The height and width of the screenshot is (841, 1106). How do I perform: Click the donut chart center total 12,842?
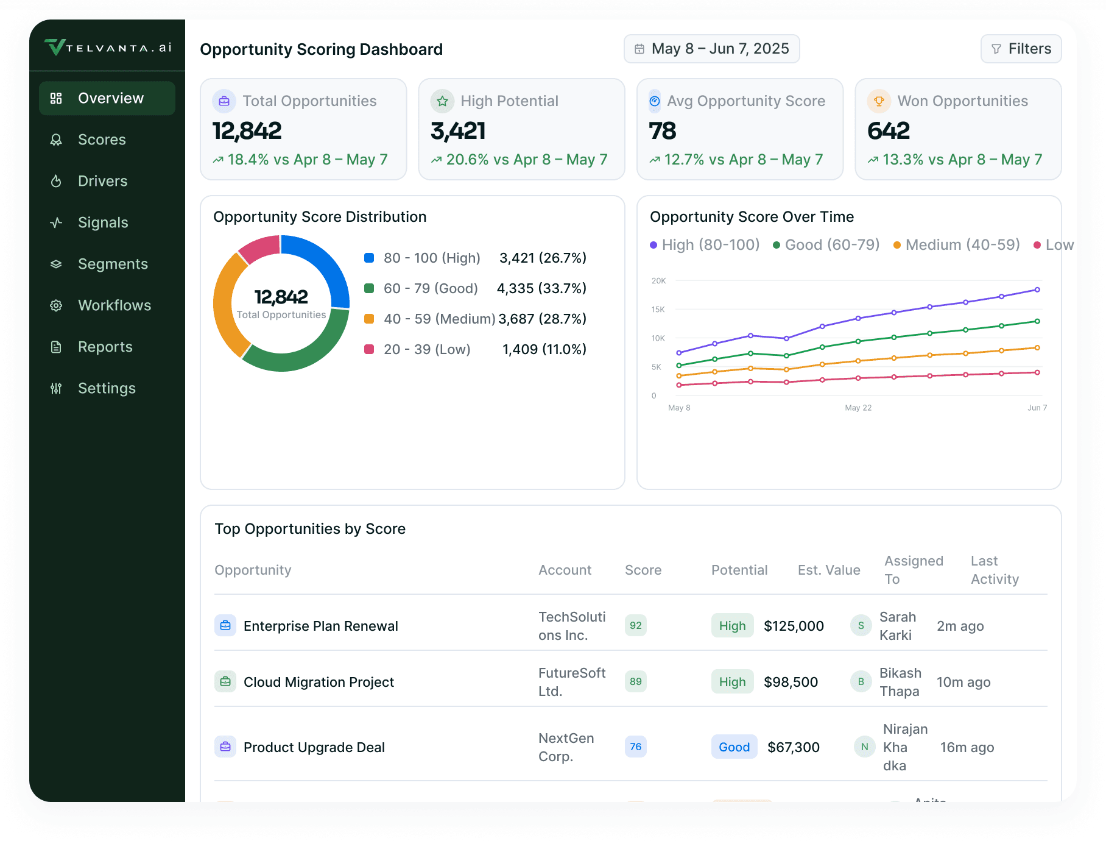pos(281,297)
